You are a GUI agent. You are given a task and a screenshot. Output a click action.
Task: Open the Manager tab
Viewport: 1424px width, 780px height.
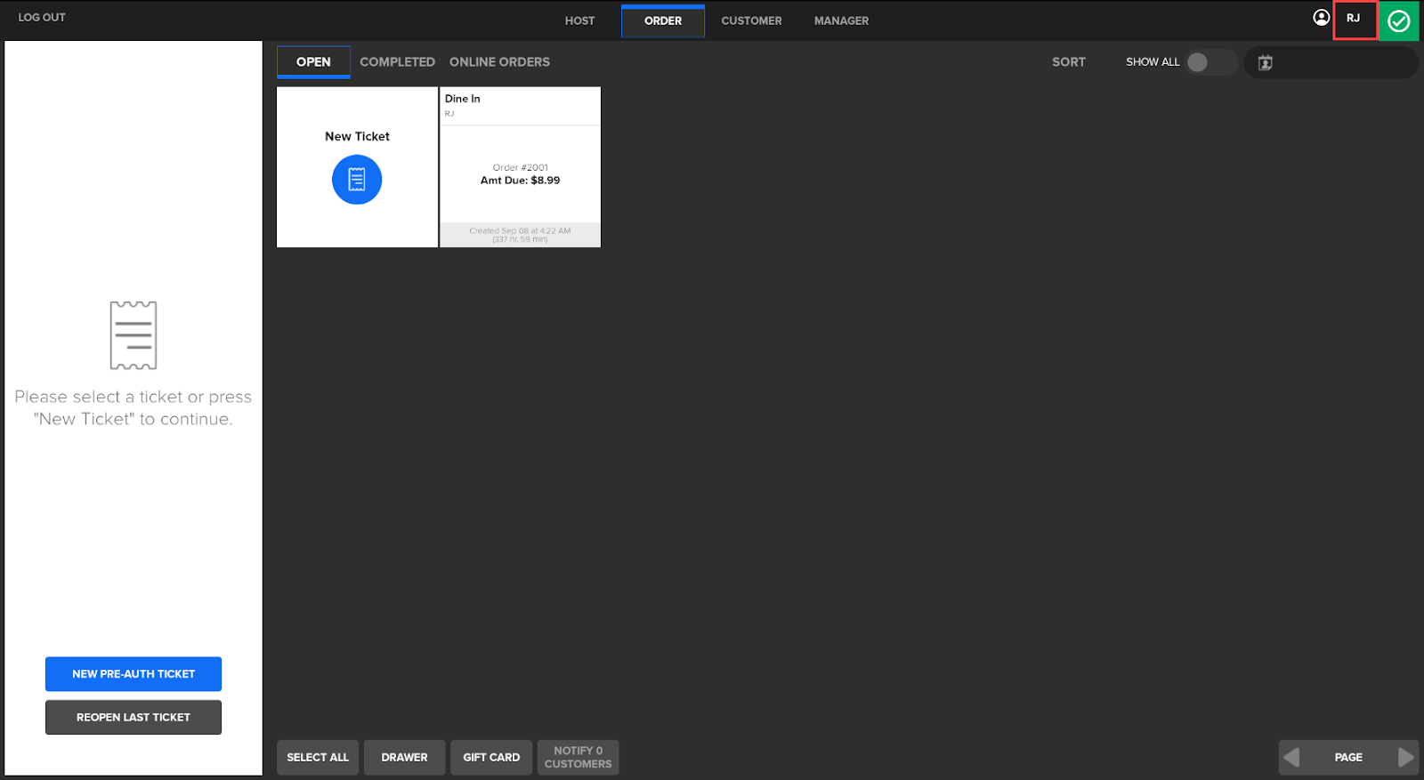point(841,20)
